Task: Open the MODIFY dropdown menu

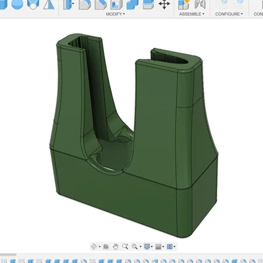Action: pos(116,14)
